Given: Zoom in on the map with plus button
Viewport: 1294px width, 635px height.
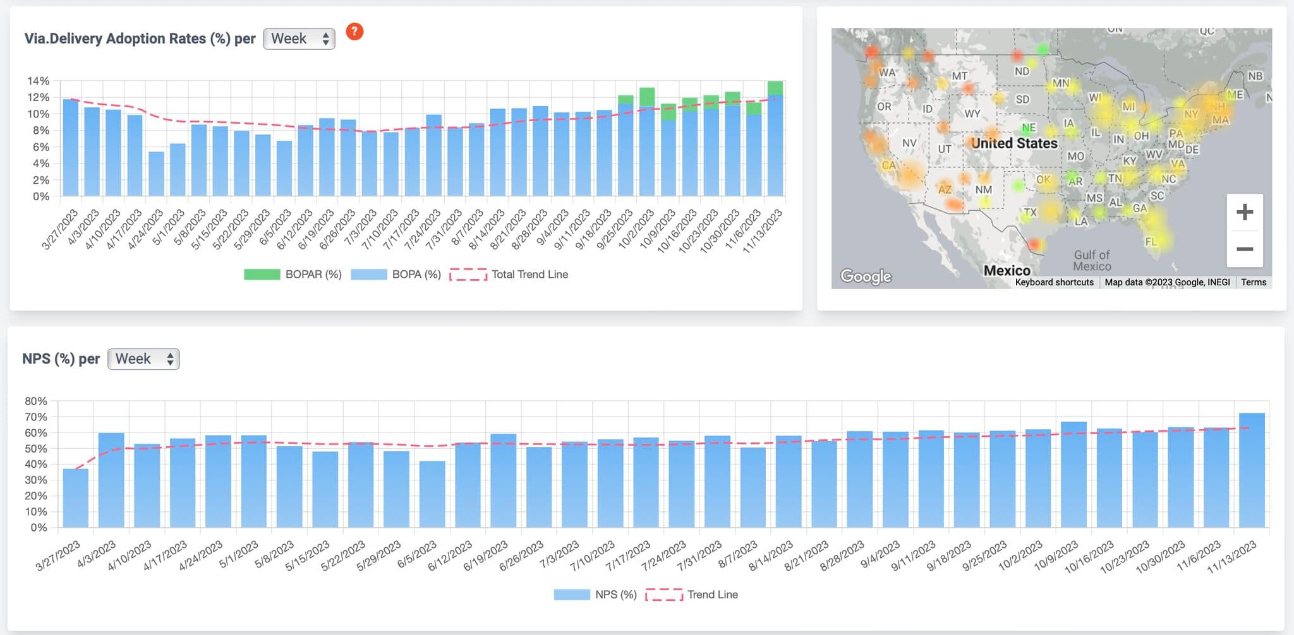Looking at the screenshot, I should (x=1244, y=212).
